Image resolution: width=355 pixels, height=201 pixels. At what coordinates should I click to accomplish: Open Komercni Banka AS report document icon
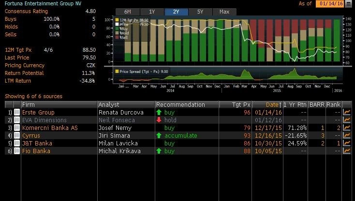(x=17, y=128)
